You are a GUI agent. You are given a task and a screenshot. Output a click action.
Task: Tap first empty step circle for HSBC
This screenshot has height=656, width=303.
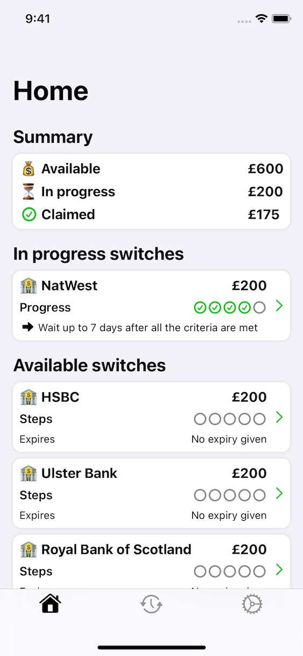200,419
